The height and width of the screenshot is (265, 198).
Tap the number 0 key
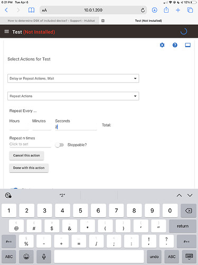[170, 210]
